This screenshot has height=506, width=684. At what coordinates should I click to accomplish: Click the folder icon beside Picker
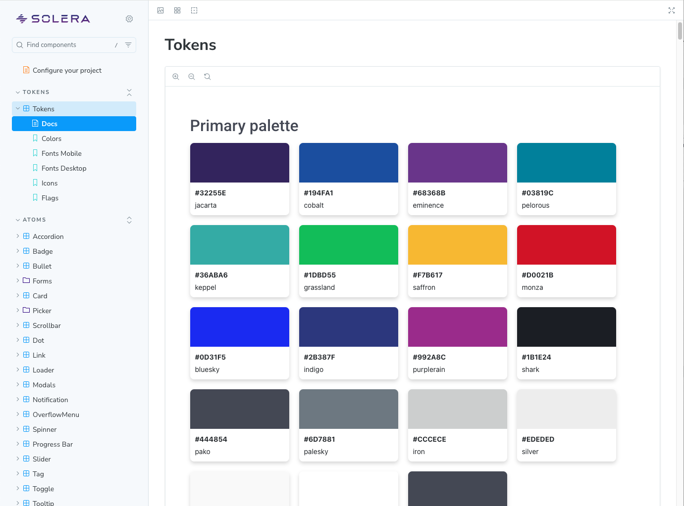(26, 310)
